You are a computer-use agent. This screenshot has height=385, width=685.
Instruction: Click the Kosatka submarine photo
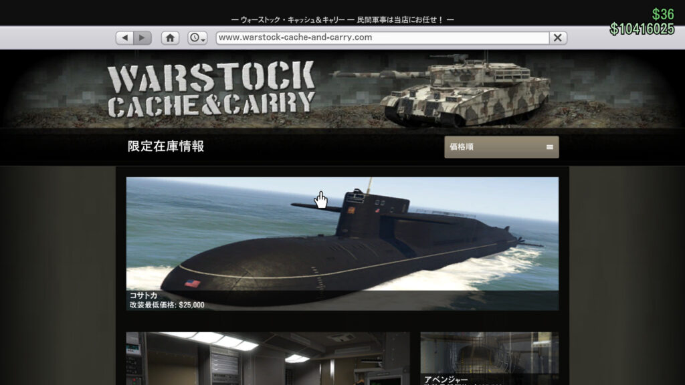click(341, 241)
